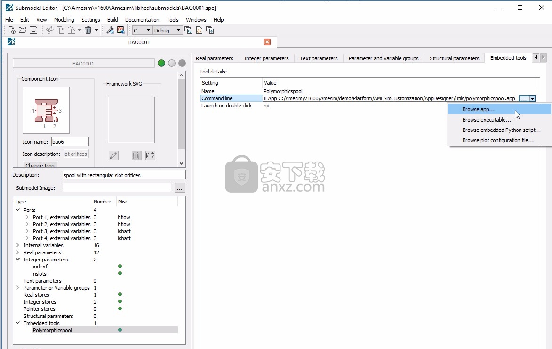The image size is (552, 349).
Task: Load Framework SVG from folder icon
Action: click(150, 155)
